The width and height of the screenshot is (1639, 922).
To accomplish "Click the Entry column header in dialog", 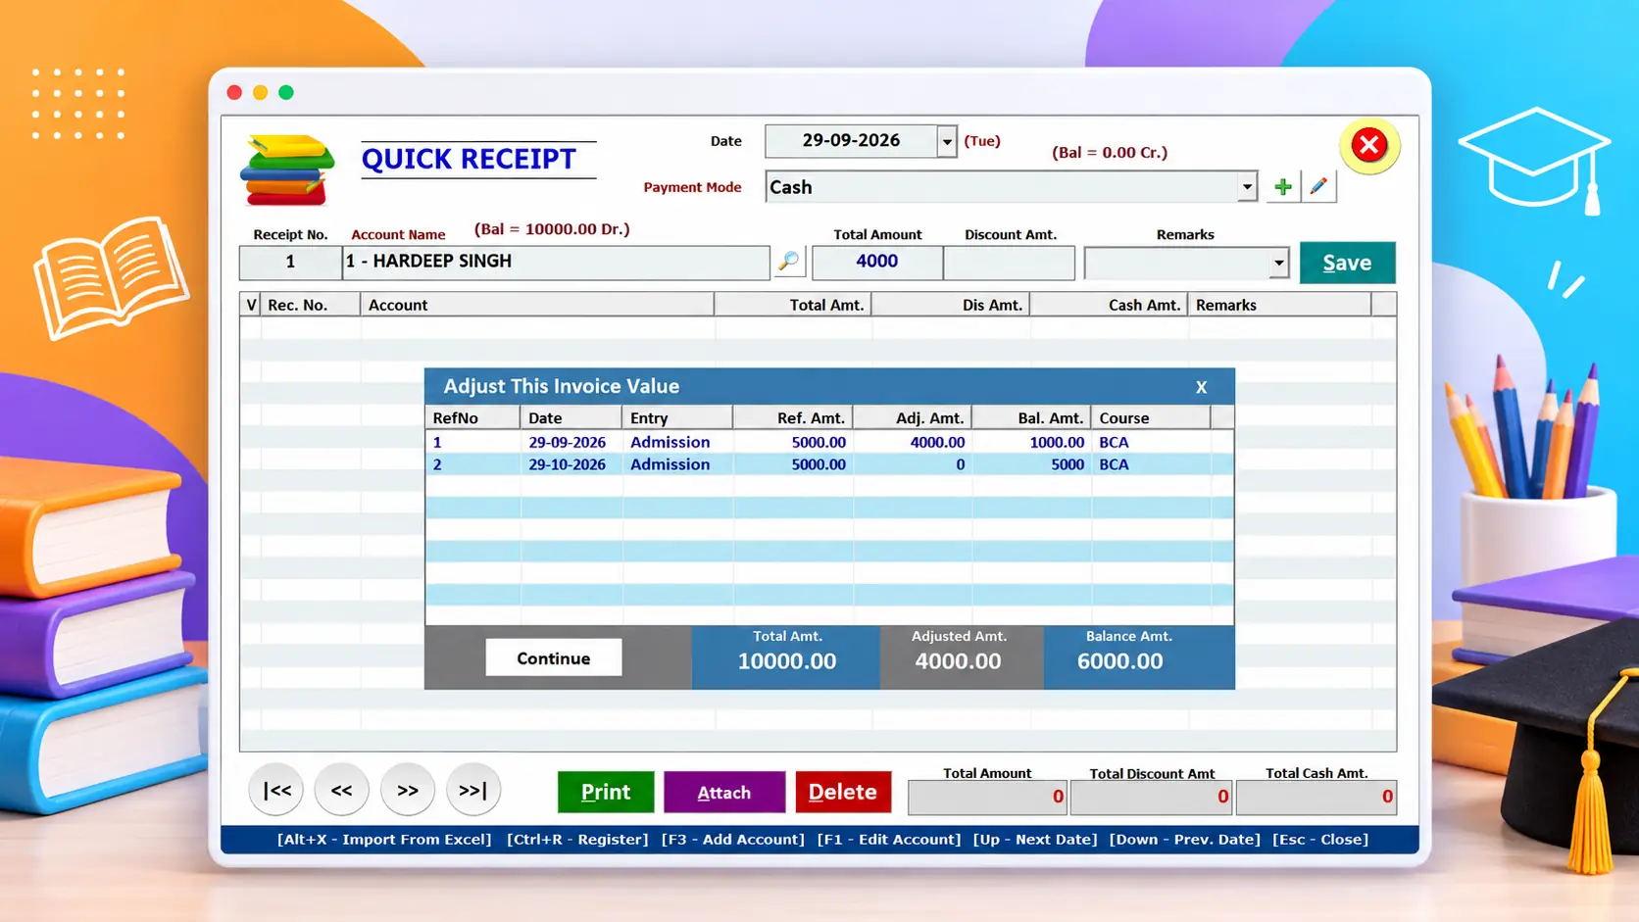I will pyautogui.click(x=677, y=417).
